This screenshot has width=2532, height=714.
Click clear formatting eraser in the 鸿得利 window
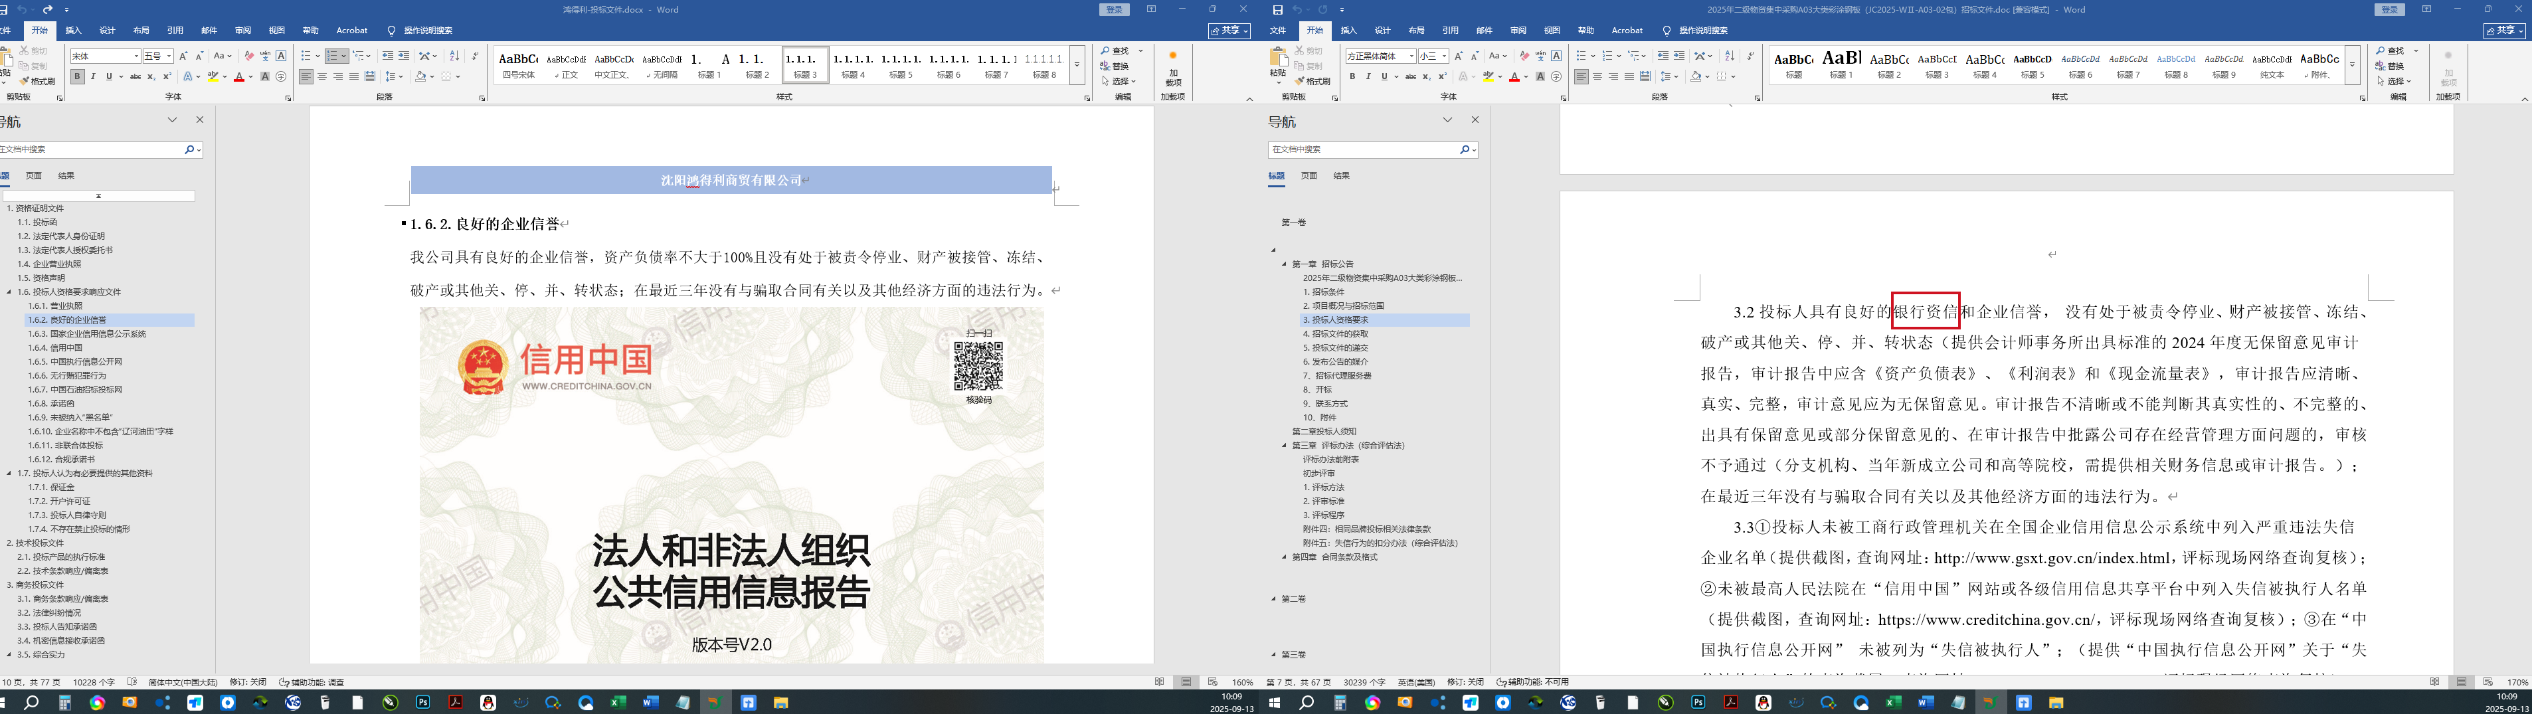[x=248, y=56]
